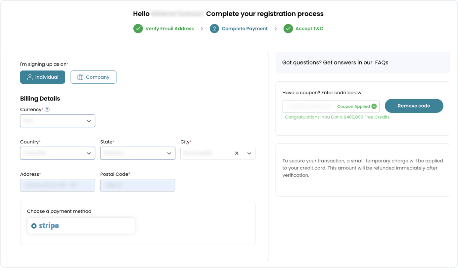Click the Address input field
The image size is (458, 268).
(x=58, y=185)
